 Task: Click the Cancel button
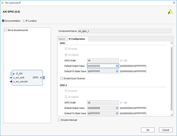coord(166,130)
